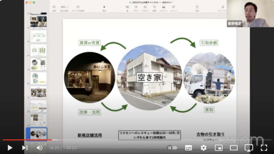Click the red video progress bar
Viewport: 274px width, 154px height.
27,140
